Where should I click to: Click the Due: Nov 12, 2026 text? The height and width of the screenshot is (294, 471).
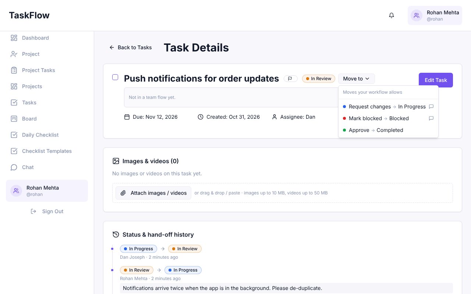[x=155, y=117]
